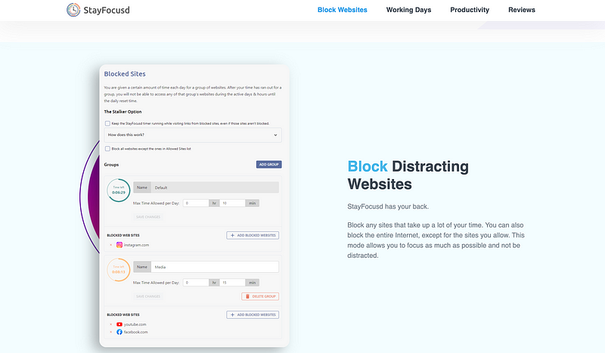This screenshot has height=353, width=605.
Task: Click SAVE CHANGES in the Default group
Action: point(148,217)
